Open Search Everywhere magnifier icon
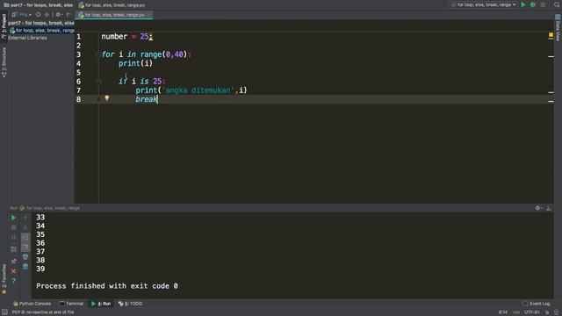The image size is (562, 316). 557,5
